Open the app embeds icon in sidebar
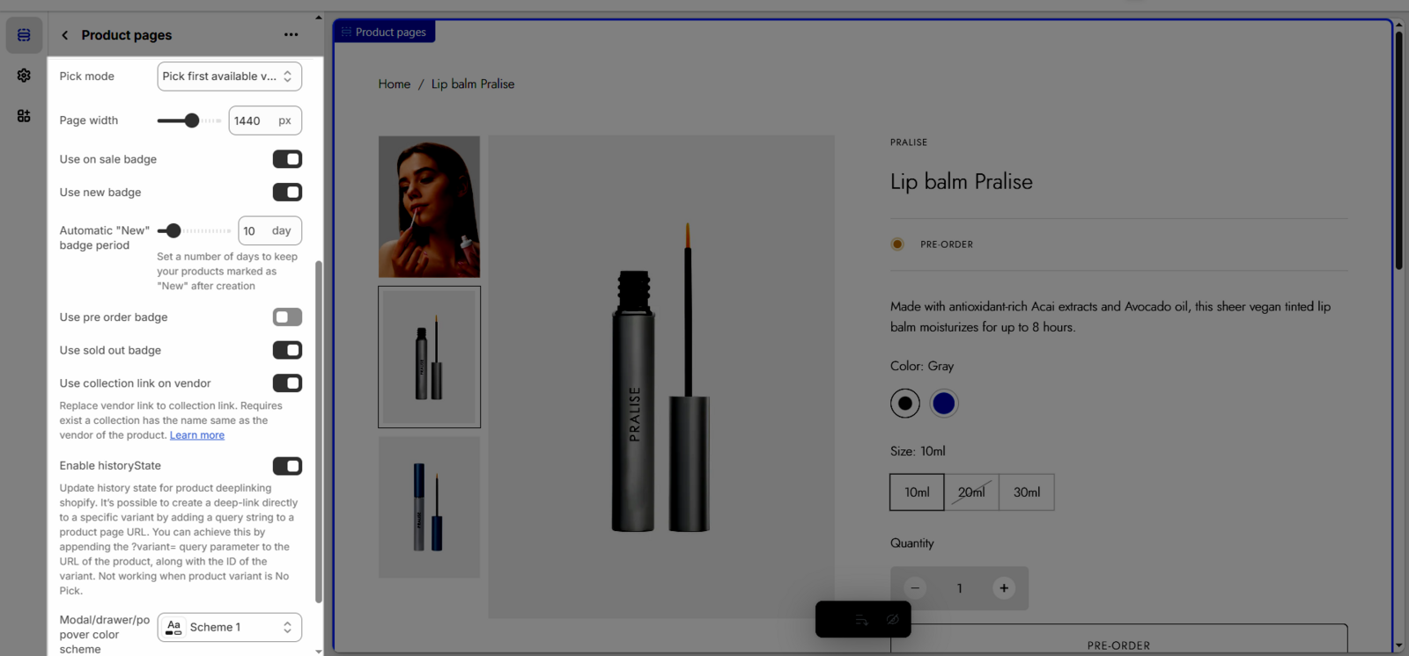This screenshot has width=1409, height=656. (x=24, y=116)
